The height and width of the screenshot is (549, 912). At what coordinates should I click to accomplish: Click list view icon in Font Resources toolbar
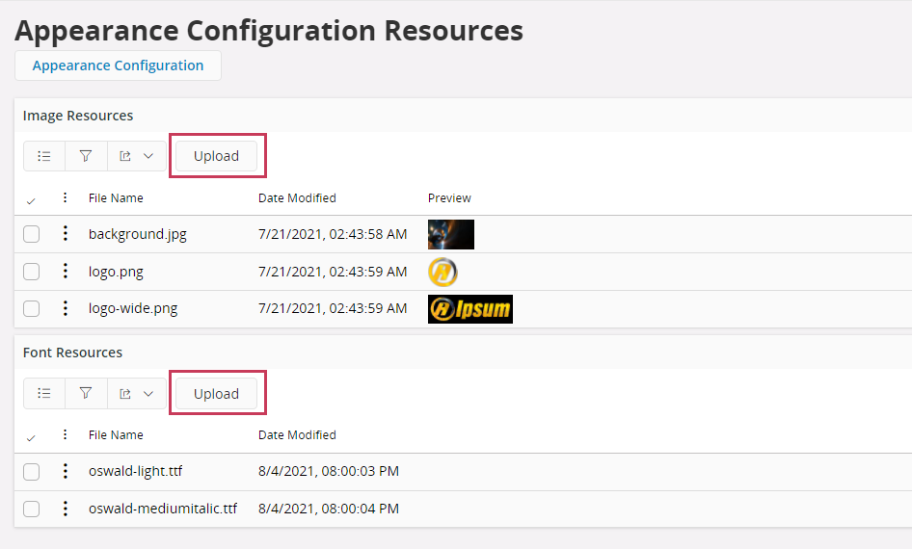(x=43, y=393)
